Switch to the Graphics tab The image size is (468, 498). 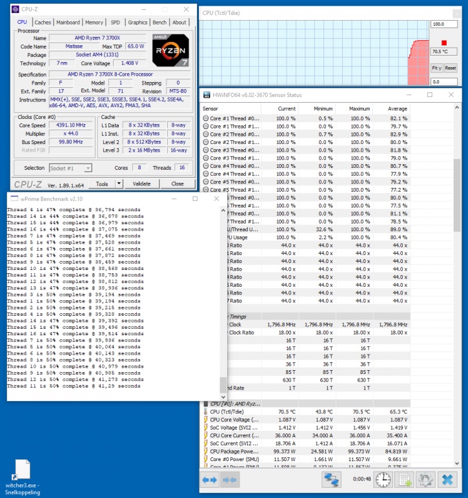click(x=137, y=22)
